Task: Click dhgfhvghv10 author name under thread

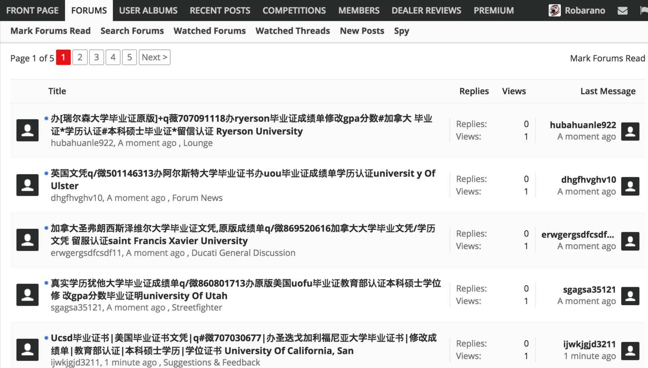Action: pos(77,198)
